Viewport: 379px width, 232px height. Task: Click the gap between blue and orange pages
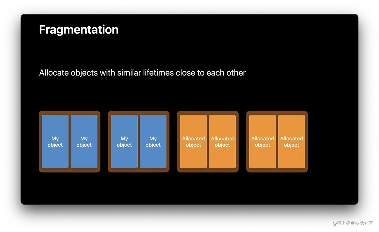click(x=173, y=142)
